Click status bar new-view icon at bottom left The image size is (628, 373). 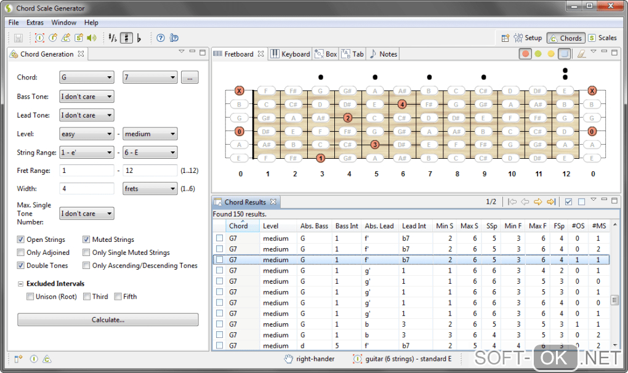click(x=18, y=359)
